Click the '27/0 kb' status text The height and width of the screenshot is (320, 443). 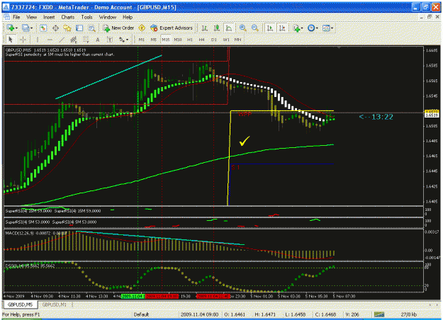click(409, 314)
